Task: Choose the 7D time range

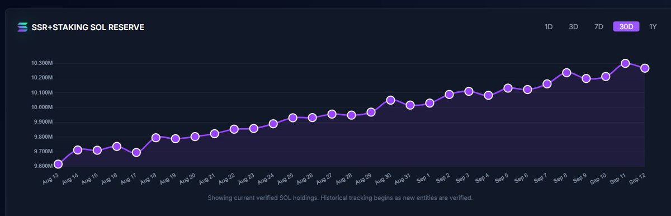Action: 598,27
